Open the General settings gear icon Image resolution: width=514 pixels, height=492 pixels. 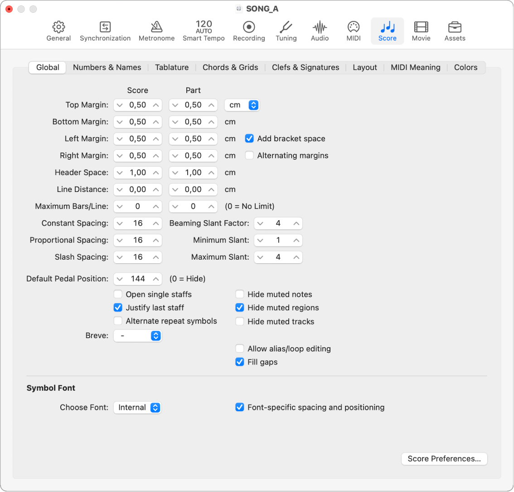click(x=58, y=27)
